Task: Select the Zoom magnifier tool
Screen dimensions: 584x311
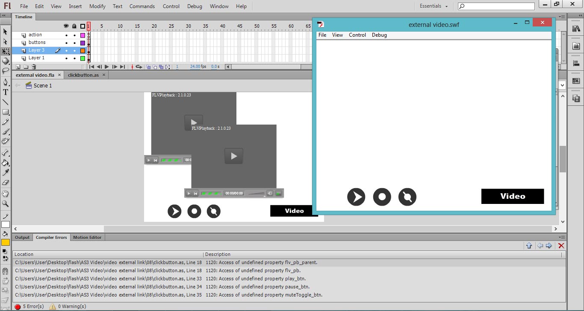Action: click(x=6, y=203)
